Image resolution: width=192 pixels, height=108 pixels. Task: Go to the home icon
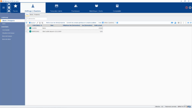[9, 4]
